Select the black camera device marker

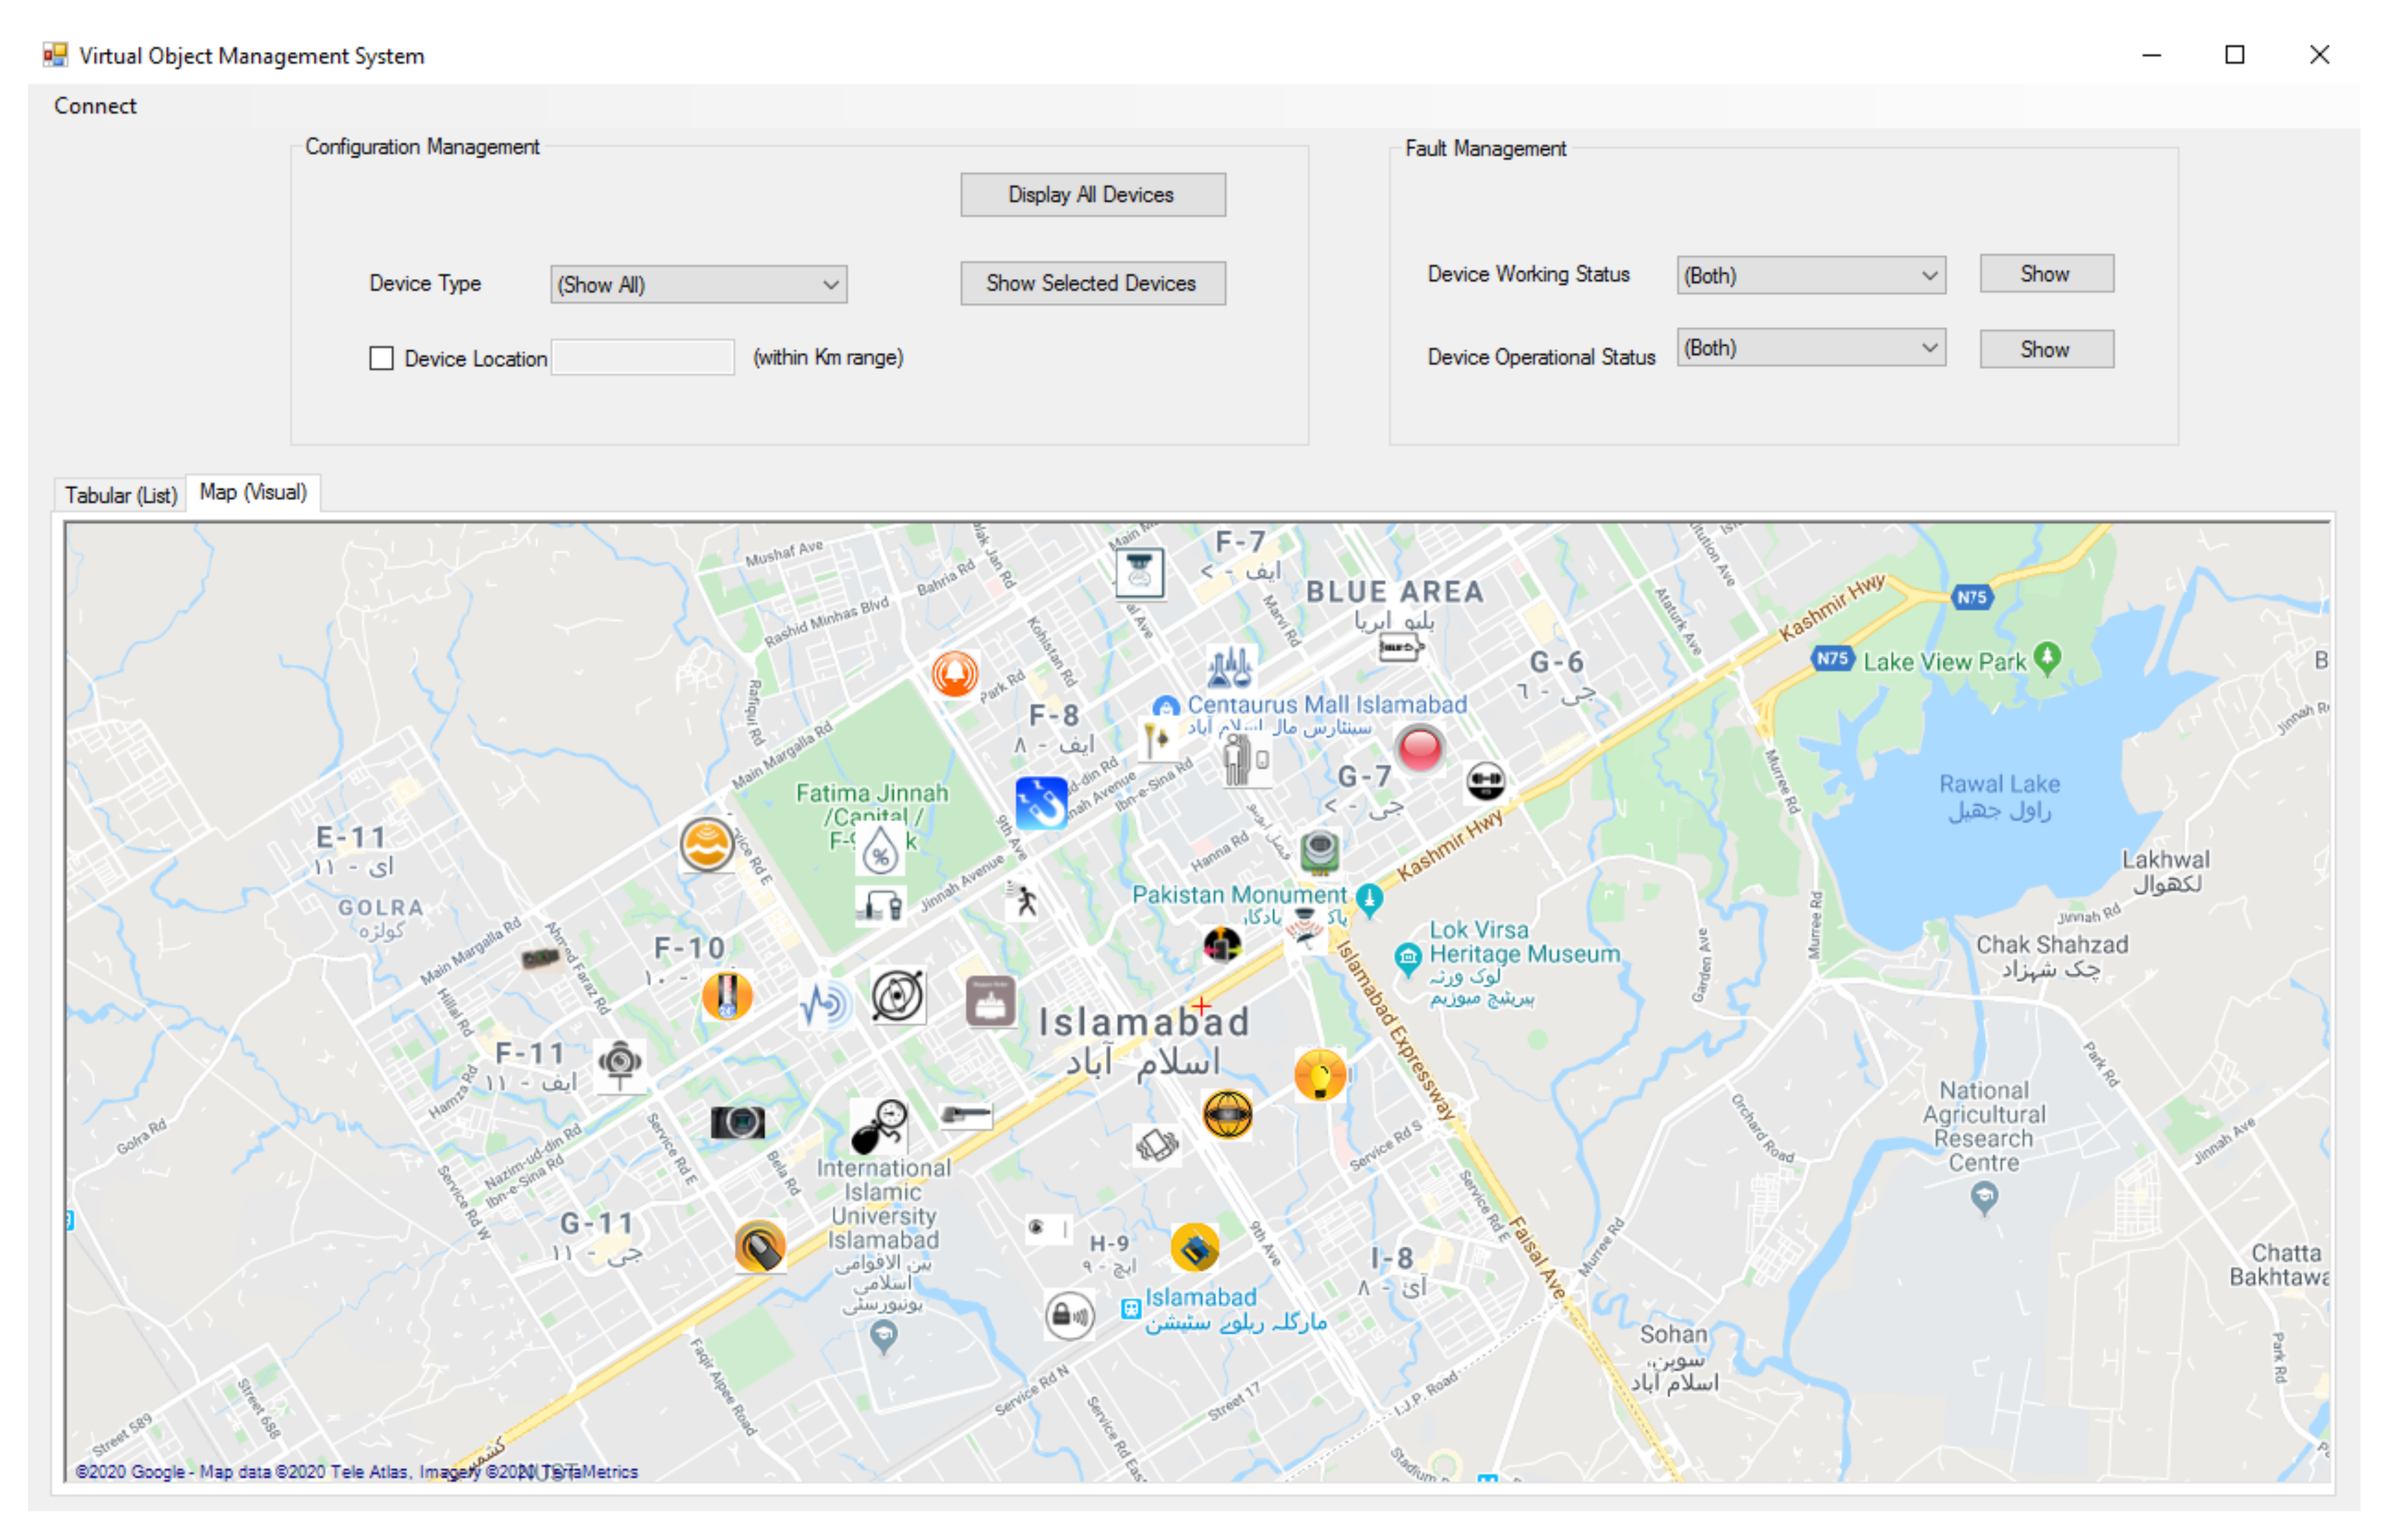pyautogui.click(x=738, y=1122)
